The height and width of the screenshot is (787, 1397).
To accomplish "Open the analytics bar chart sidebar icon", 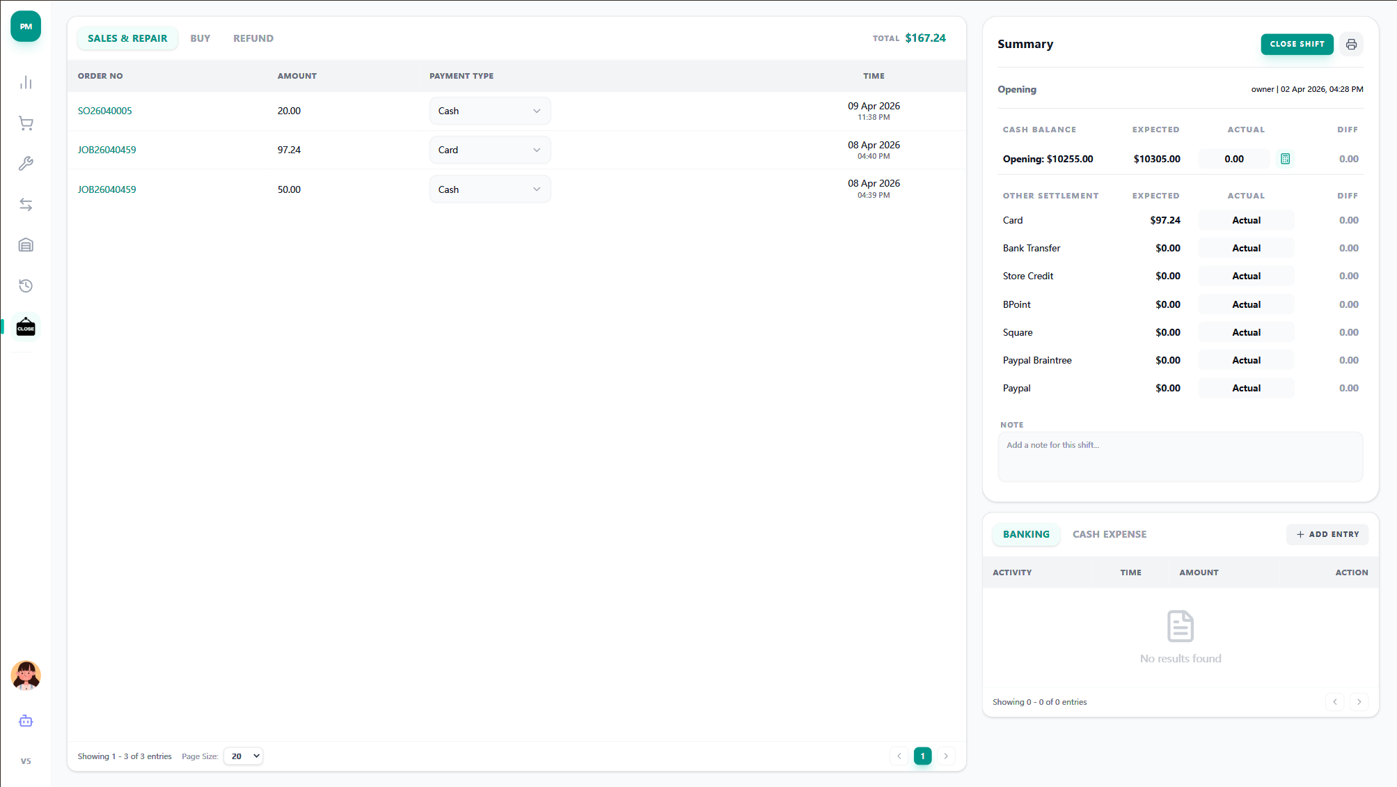I will coord(26,83).
